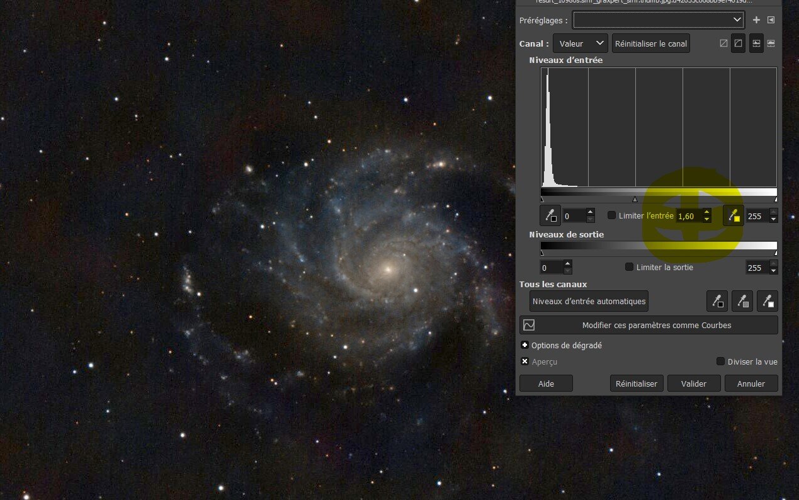Screen dimensions: 799x500
Task: Click the input levels histogram graph
Action: (x=659, y=127)
